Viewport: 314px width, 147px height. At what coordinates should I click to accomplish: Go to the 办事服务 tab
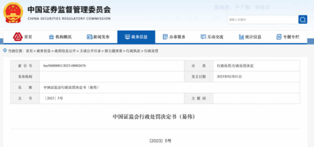click(174, 37)
